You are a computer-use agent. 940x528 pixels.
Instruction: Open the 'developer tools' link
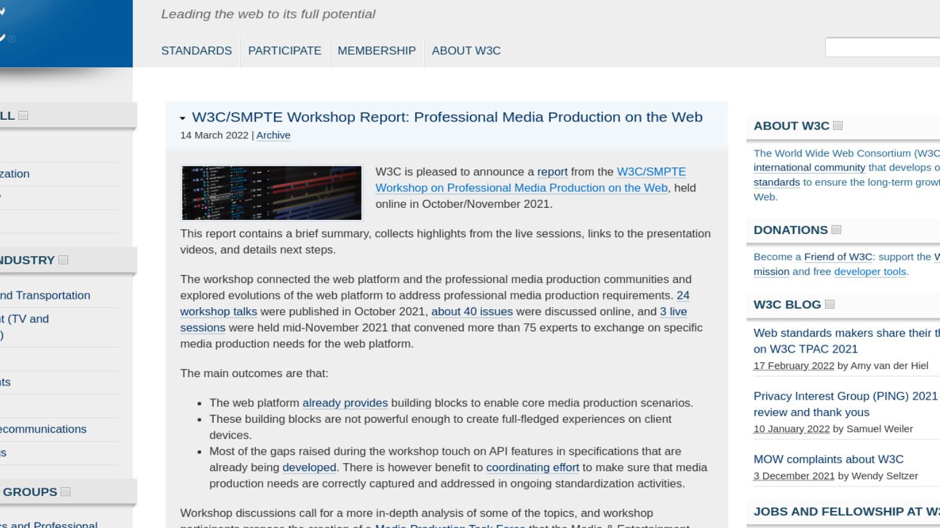(870, 271)
